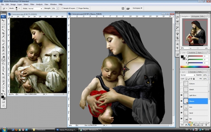Show the Colours layer
Image resolution: width=211 pixels, height=132 pixels.
pos(181,84)
